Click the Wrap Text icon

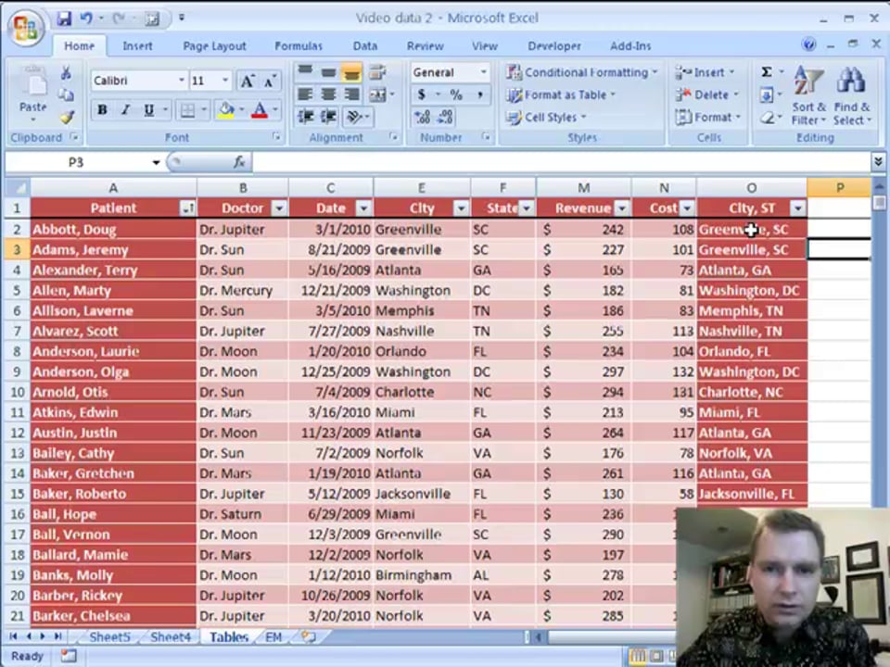(x=377, y=72)
